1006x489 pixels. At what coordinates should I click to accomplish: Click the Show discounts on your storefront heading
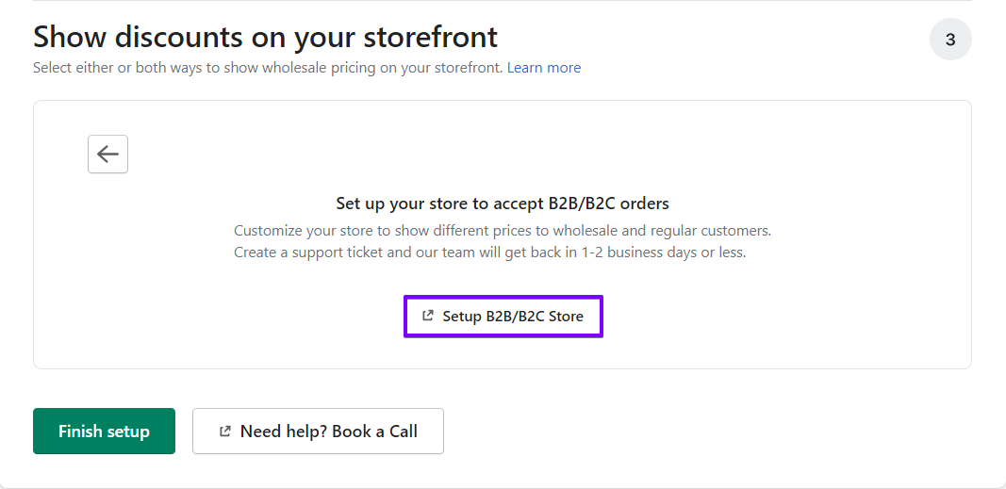pos(266,37)
